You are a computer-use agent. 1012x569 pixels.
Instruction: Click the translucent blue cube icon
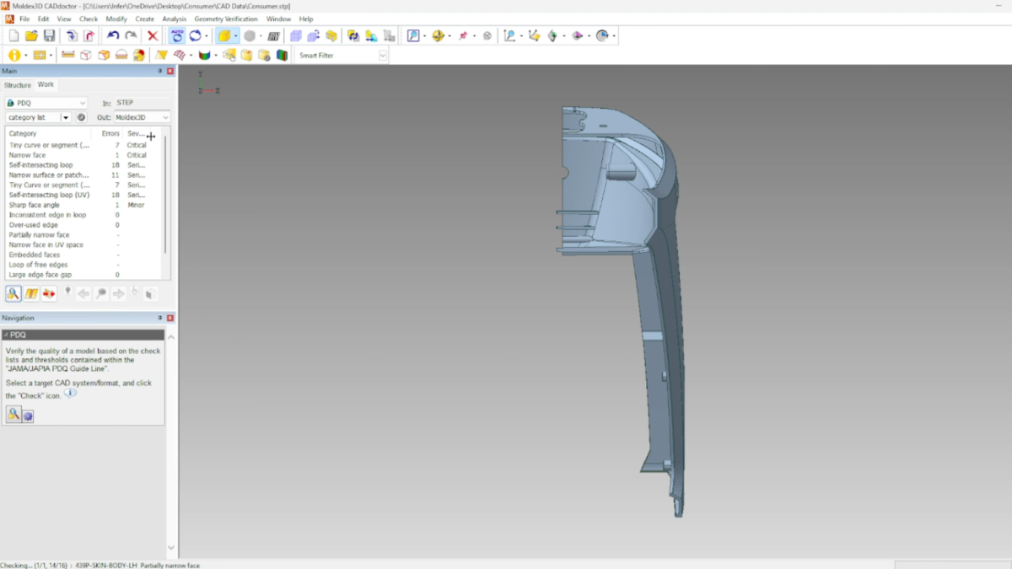295,35
